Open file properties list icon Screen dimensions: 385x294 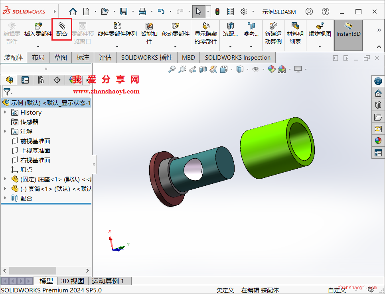point(231,12)
